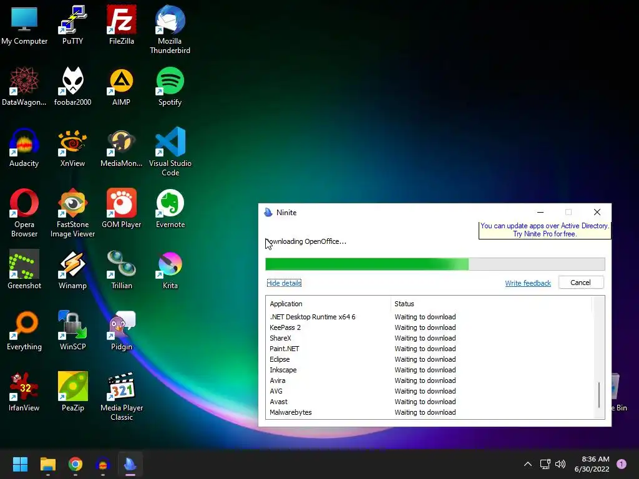The height and width of the screenshot is (479, 639).
Task: Select the DataWagon desktop shortcut
Action: [x=24, y=86]
